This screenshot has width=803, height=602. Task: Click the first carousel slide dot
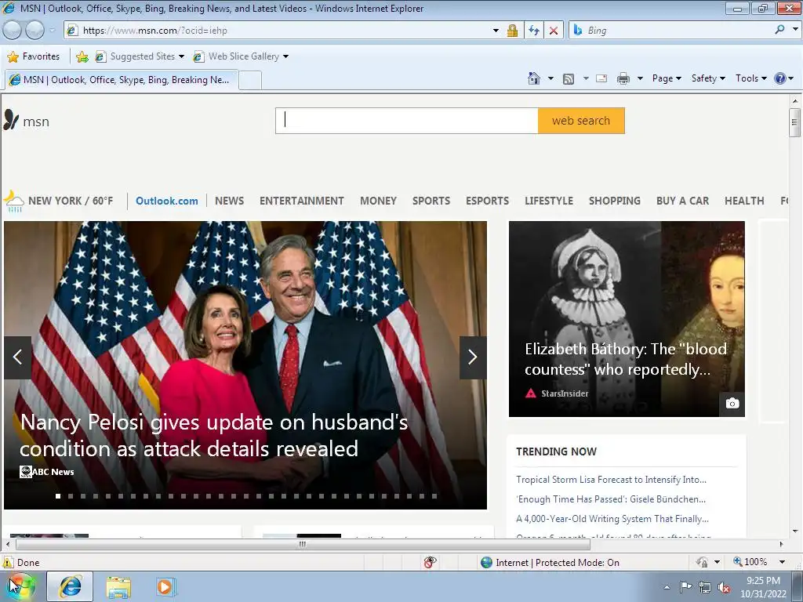click(x=58, y=496)
